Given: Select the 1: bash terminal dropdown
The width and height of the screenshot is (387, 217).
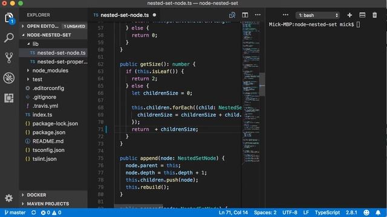Looking at the screenshot, I should 317,15.
